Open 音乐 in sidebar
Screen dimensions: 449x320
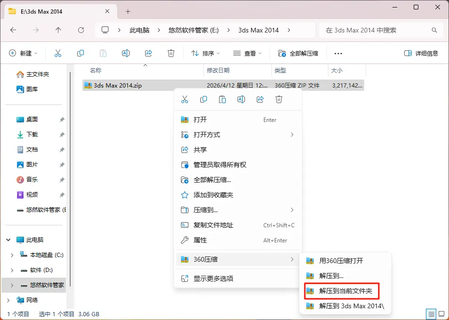coord(27,180)
